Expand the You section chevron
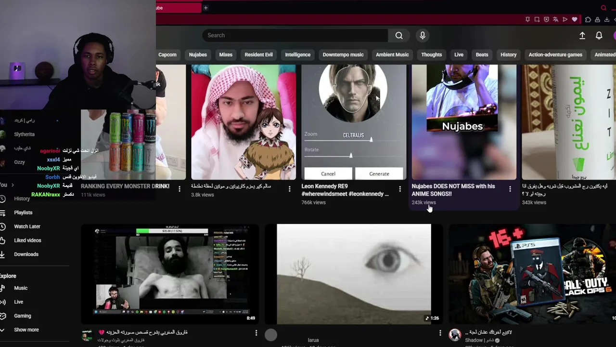This screenshot has width=616, height=347. point(13,185)
